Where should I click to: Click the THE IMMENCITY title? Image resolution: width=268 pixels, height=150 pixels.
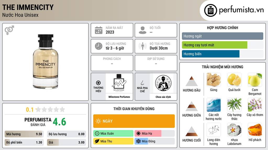point(28,7)
